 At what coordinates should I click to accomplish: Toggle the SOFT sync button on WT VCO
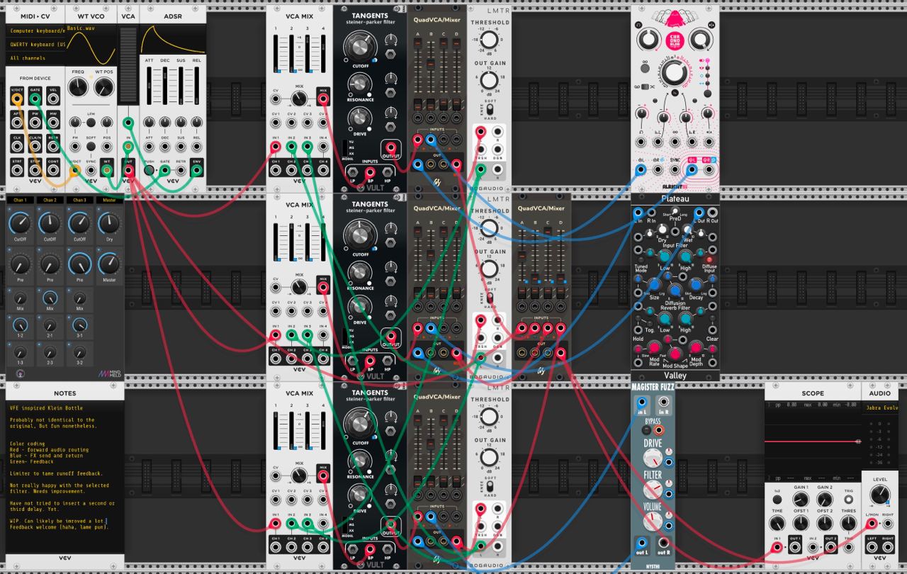pyautogui.click(x=91, y=146)
